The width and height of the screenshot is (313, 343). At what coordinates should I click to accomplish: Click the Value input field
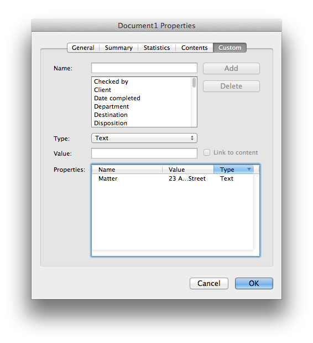144,153
